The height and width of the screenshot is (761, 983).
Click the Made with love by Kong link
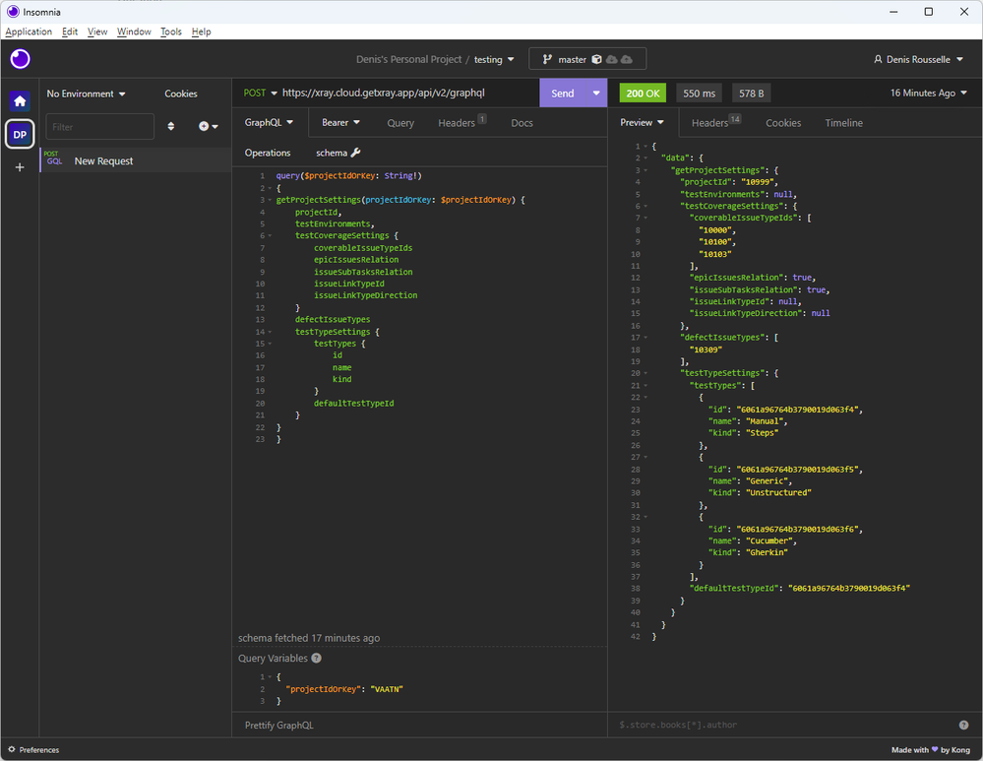tap(930, 750)
